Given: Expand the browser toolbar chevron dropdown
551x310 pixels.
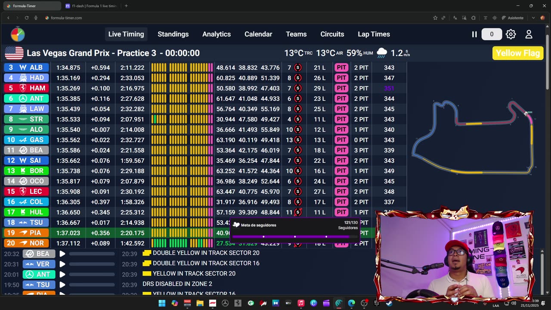Looking at the screenshot, I should click(533, 18).
